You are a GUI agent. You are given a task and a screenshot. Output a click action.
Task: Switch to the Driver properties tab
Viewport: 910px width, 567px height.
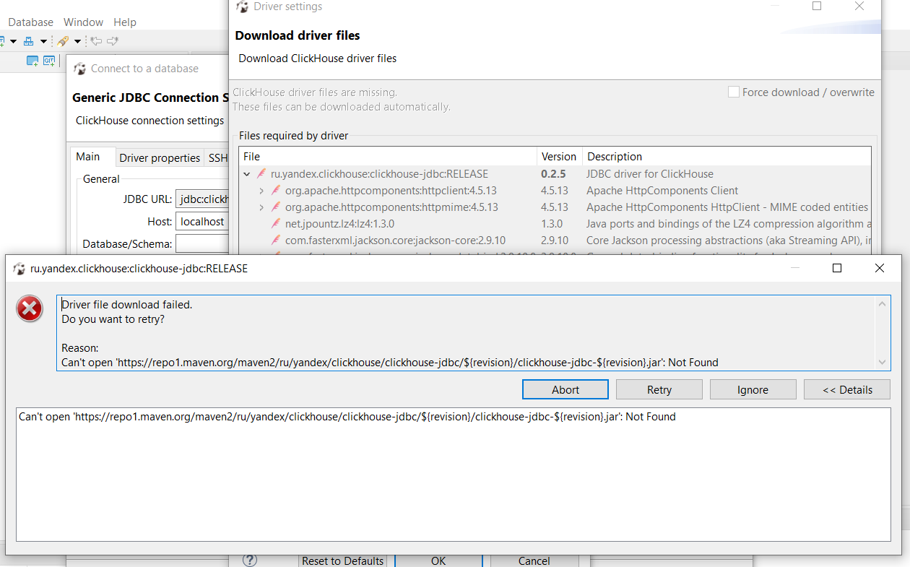(x=160, y=157)
